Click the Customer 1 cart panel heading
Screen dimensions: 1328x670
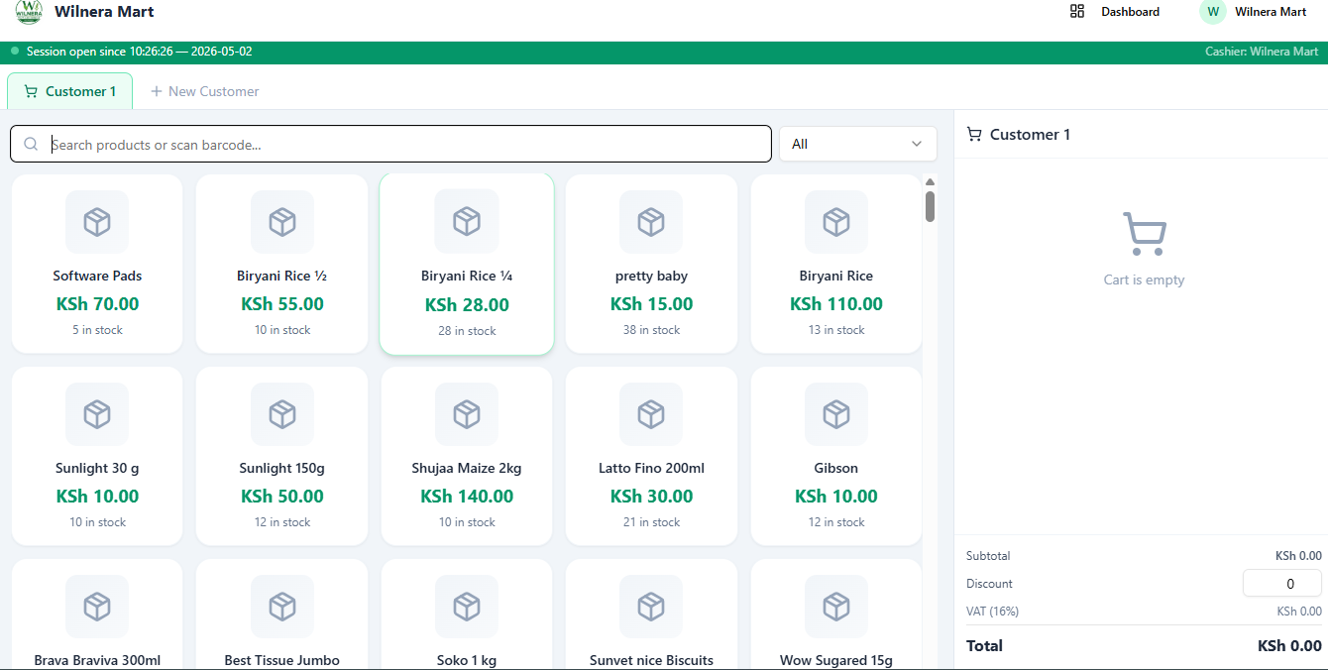pyautogui.click(x=1030, y=135)
